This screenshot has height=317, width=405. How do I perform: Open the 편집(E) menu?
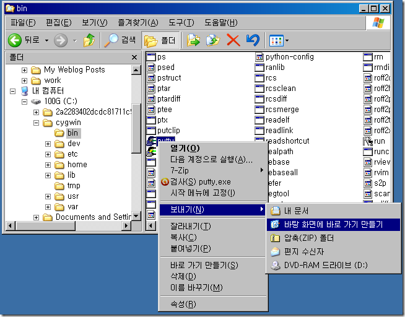pyautogui.click(x=58, y=23)
